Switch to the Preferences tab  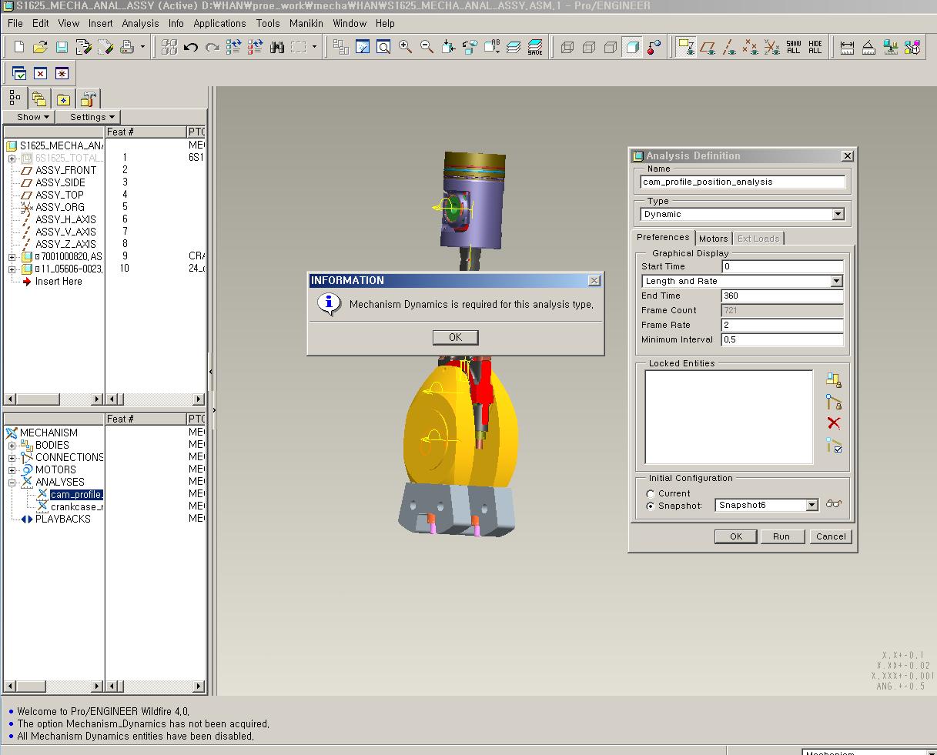tap(663, 237)
